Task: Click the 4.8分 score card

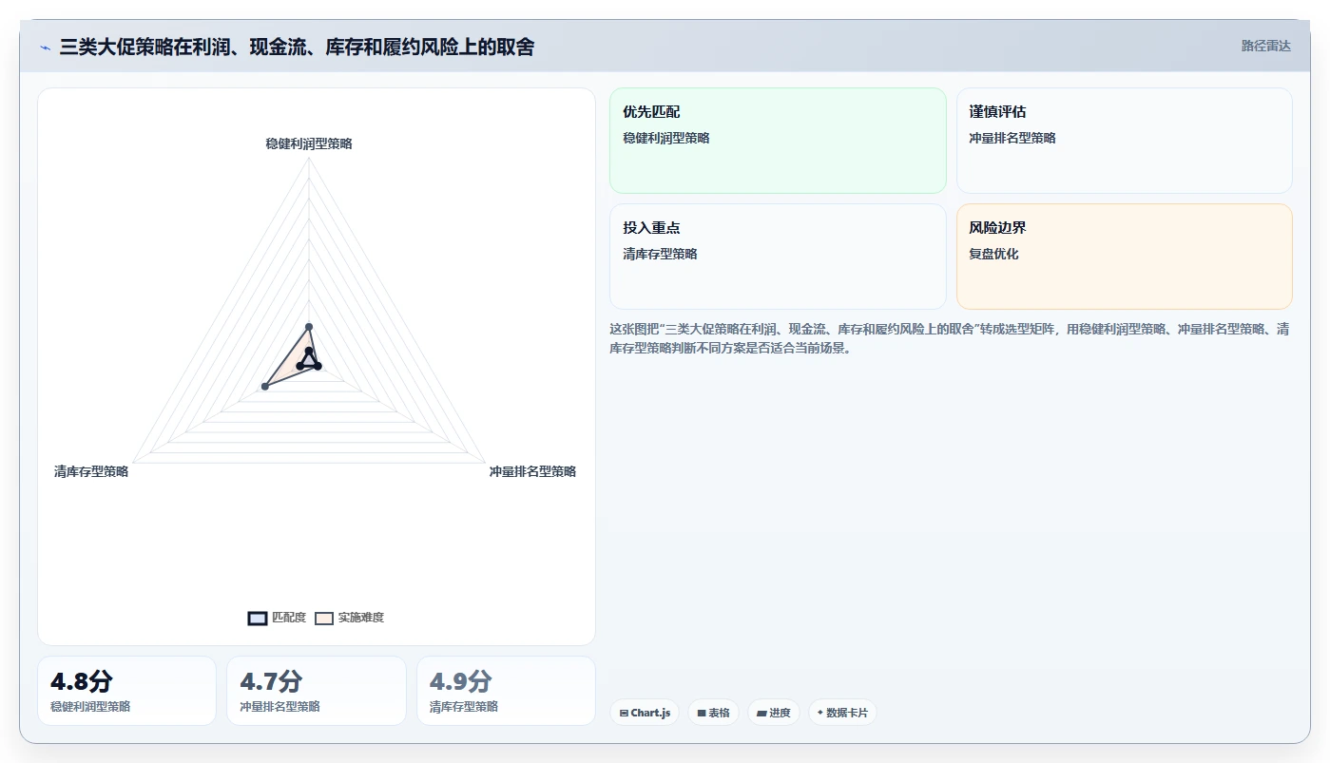Action: (x=126, y=691)
